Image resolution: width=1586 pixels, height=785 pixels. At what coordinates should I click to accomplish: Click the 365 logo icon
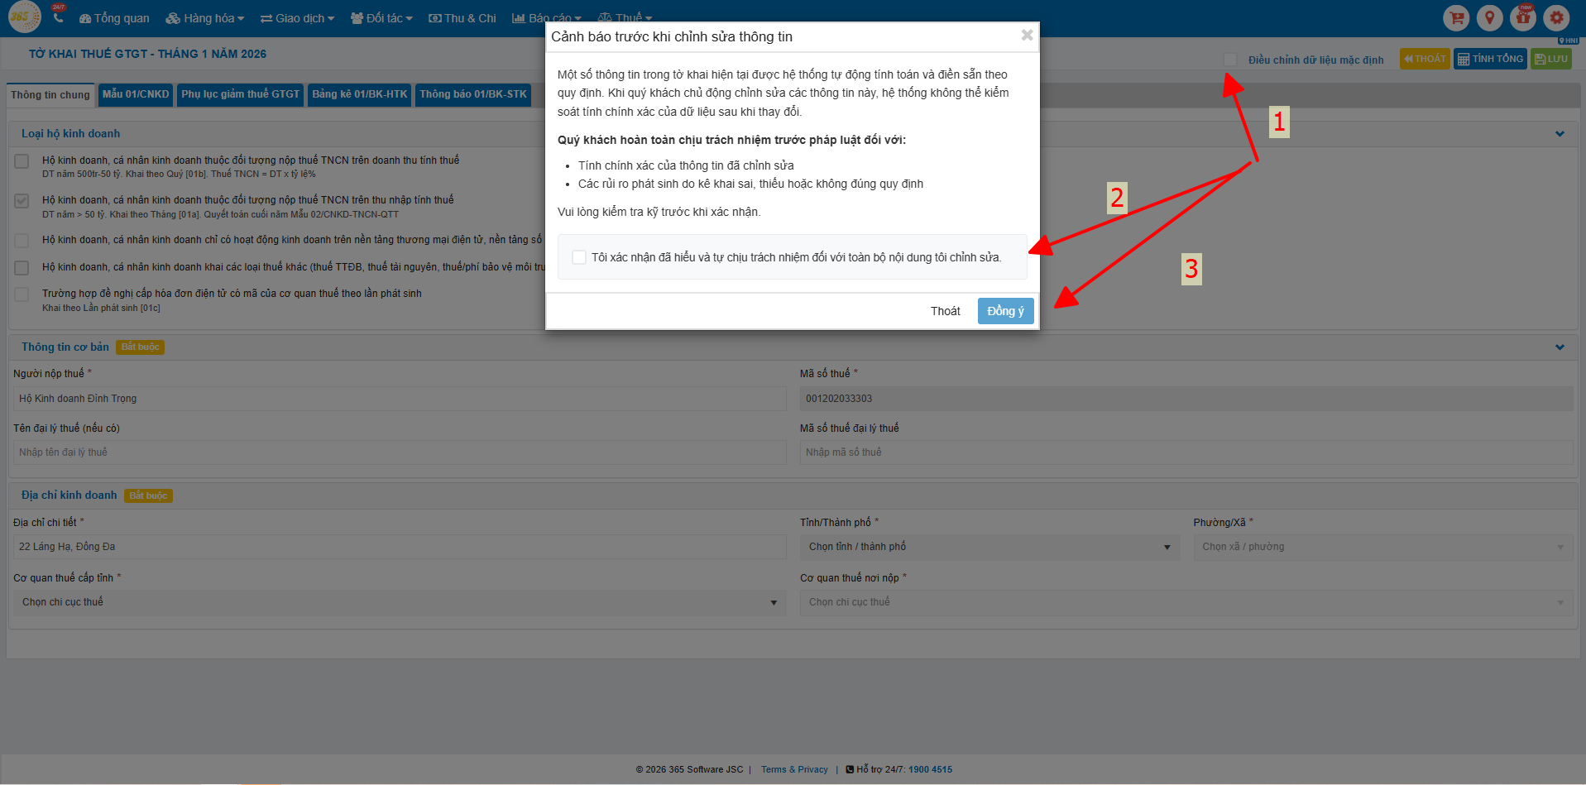23,17
